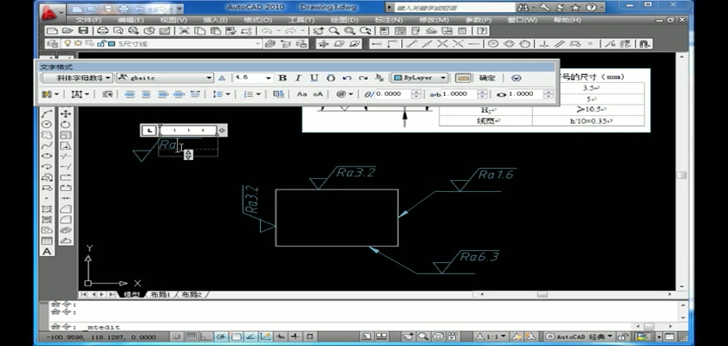Click the Copy icon in standard toolbar
This screenshot has width=728, height=346.
199,31
